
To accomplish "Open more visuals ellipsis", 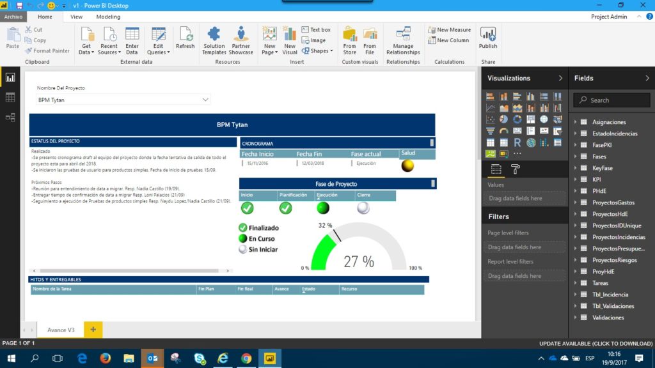I will pos(517,153).
